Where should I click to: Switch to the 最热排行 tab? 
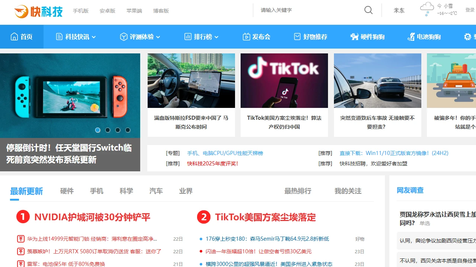coord(297,191)
